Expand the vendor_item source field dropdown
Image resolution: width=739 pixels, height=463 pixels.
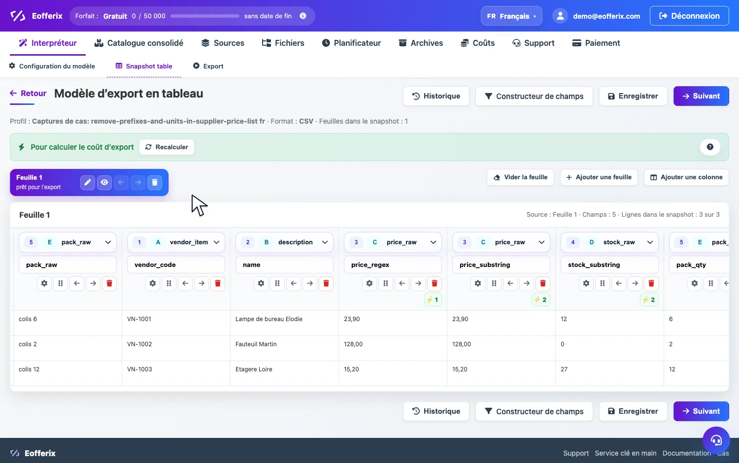tap(176, 242)
